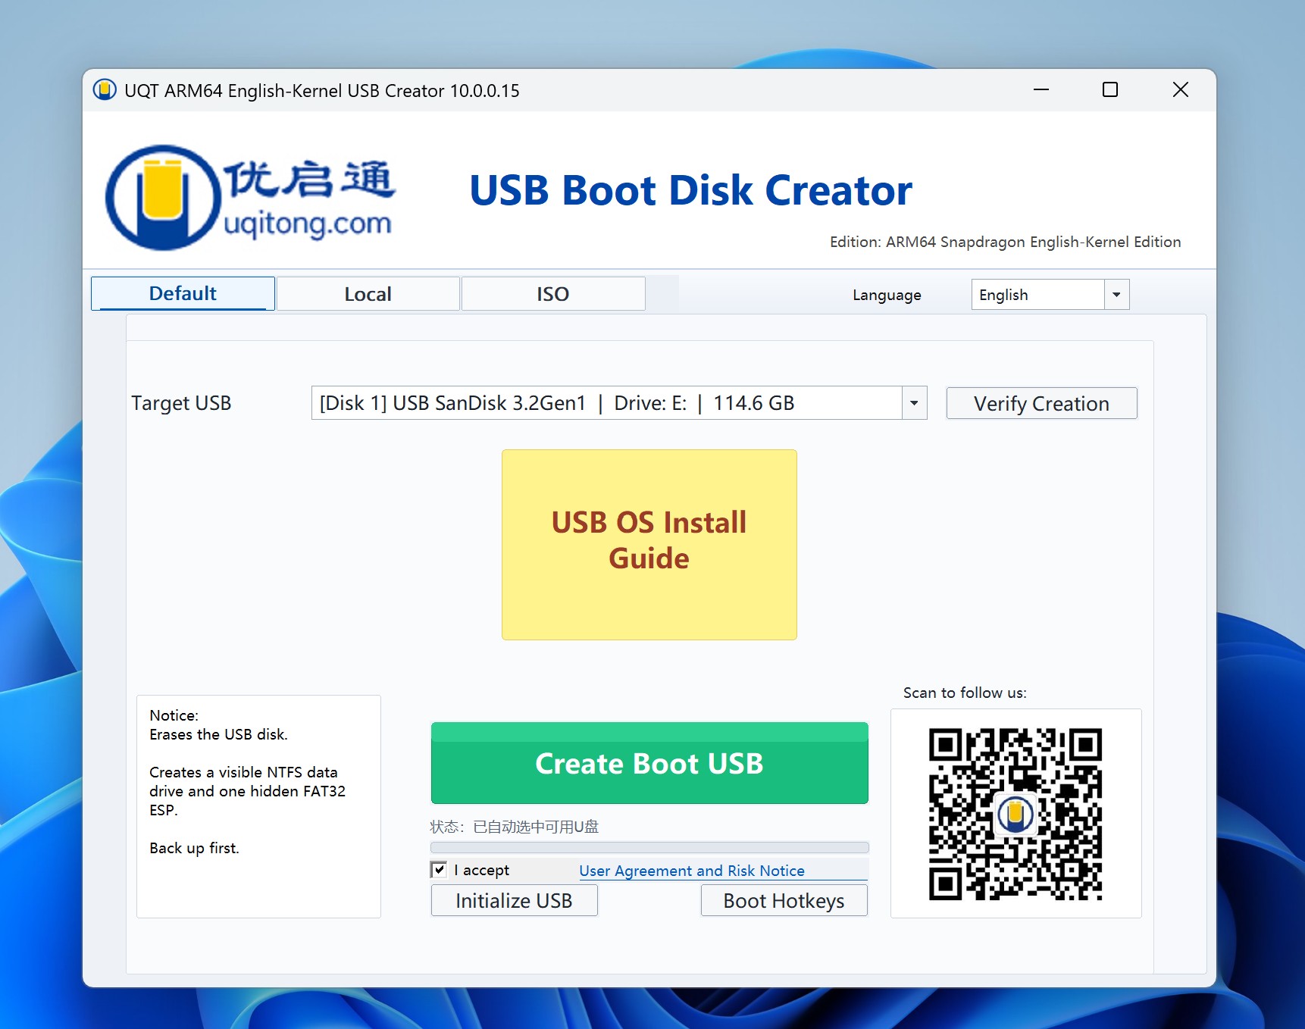
Task: Close the USB Creator window
Action: coord(1180,89)
